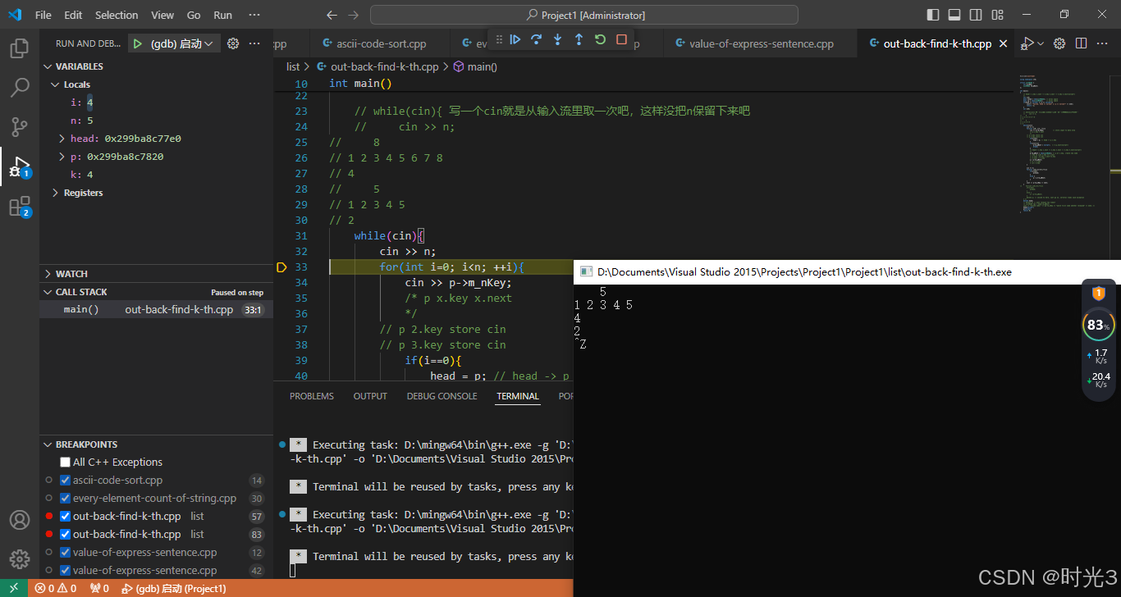Open the Explorer view in activity bar

click(20, 48)
